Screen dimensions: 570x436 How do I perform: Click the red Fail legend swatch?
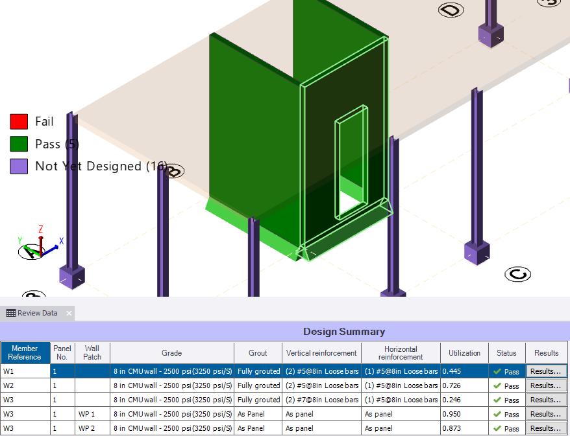[19, 121]
